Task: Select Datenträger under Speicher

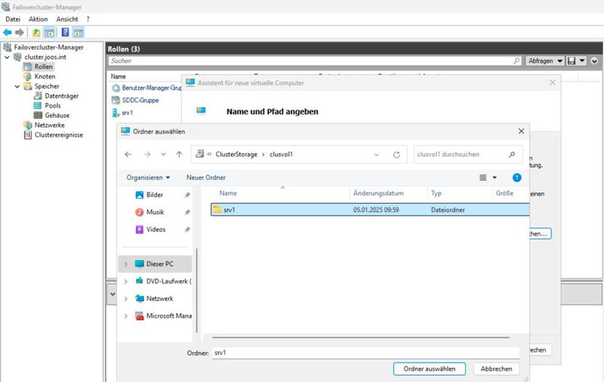Action: 62,96
